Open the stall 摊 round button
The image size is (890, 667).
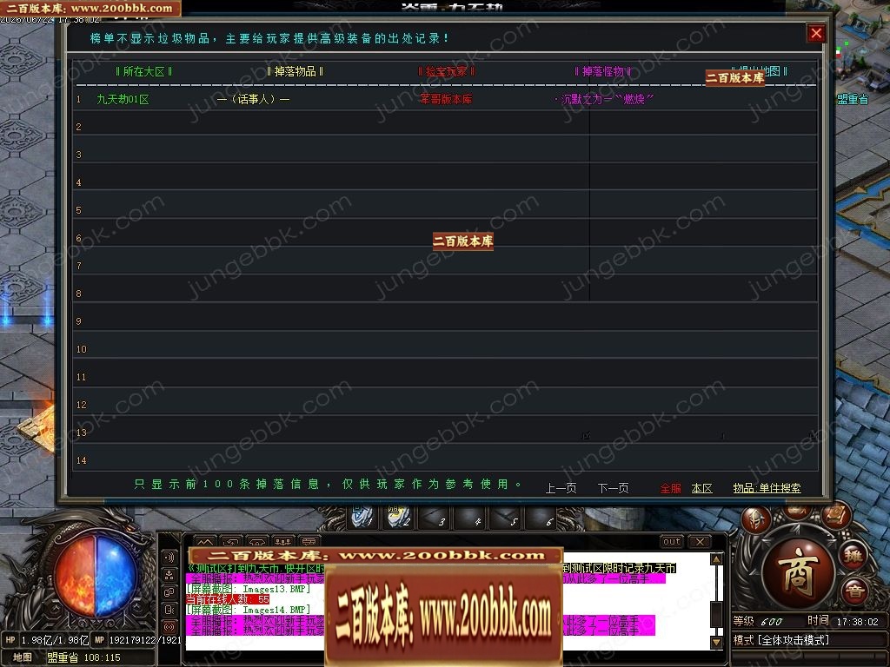853,555
